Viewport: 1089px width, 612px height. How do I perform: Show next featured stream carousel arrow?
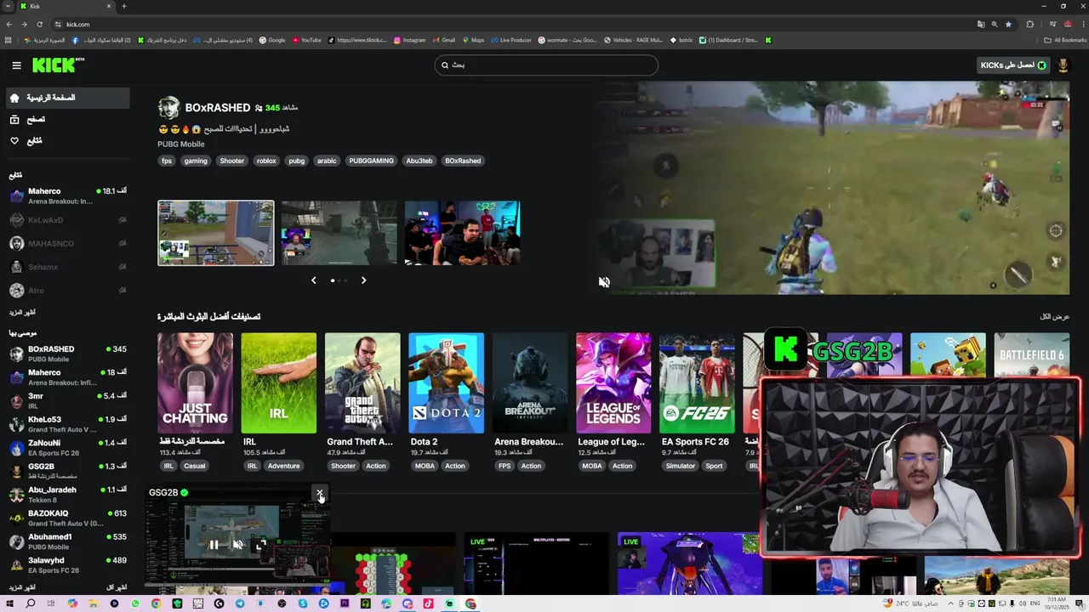[363, 280]
